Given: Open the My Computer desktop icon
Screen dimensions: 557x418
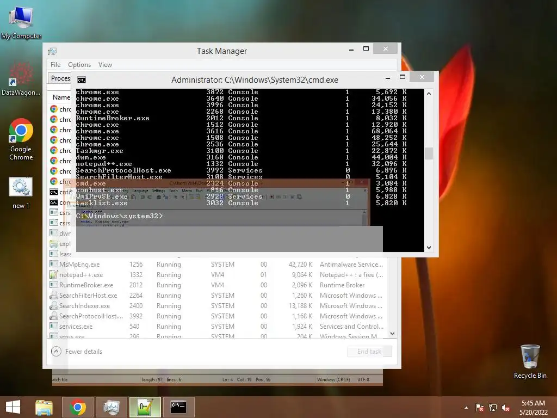Looking at the screenshot, I should click(21, 21).
